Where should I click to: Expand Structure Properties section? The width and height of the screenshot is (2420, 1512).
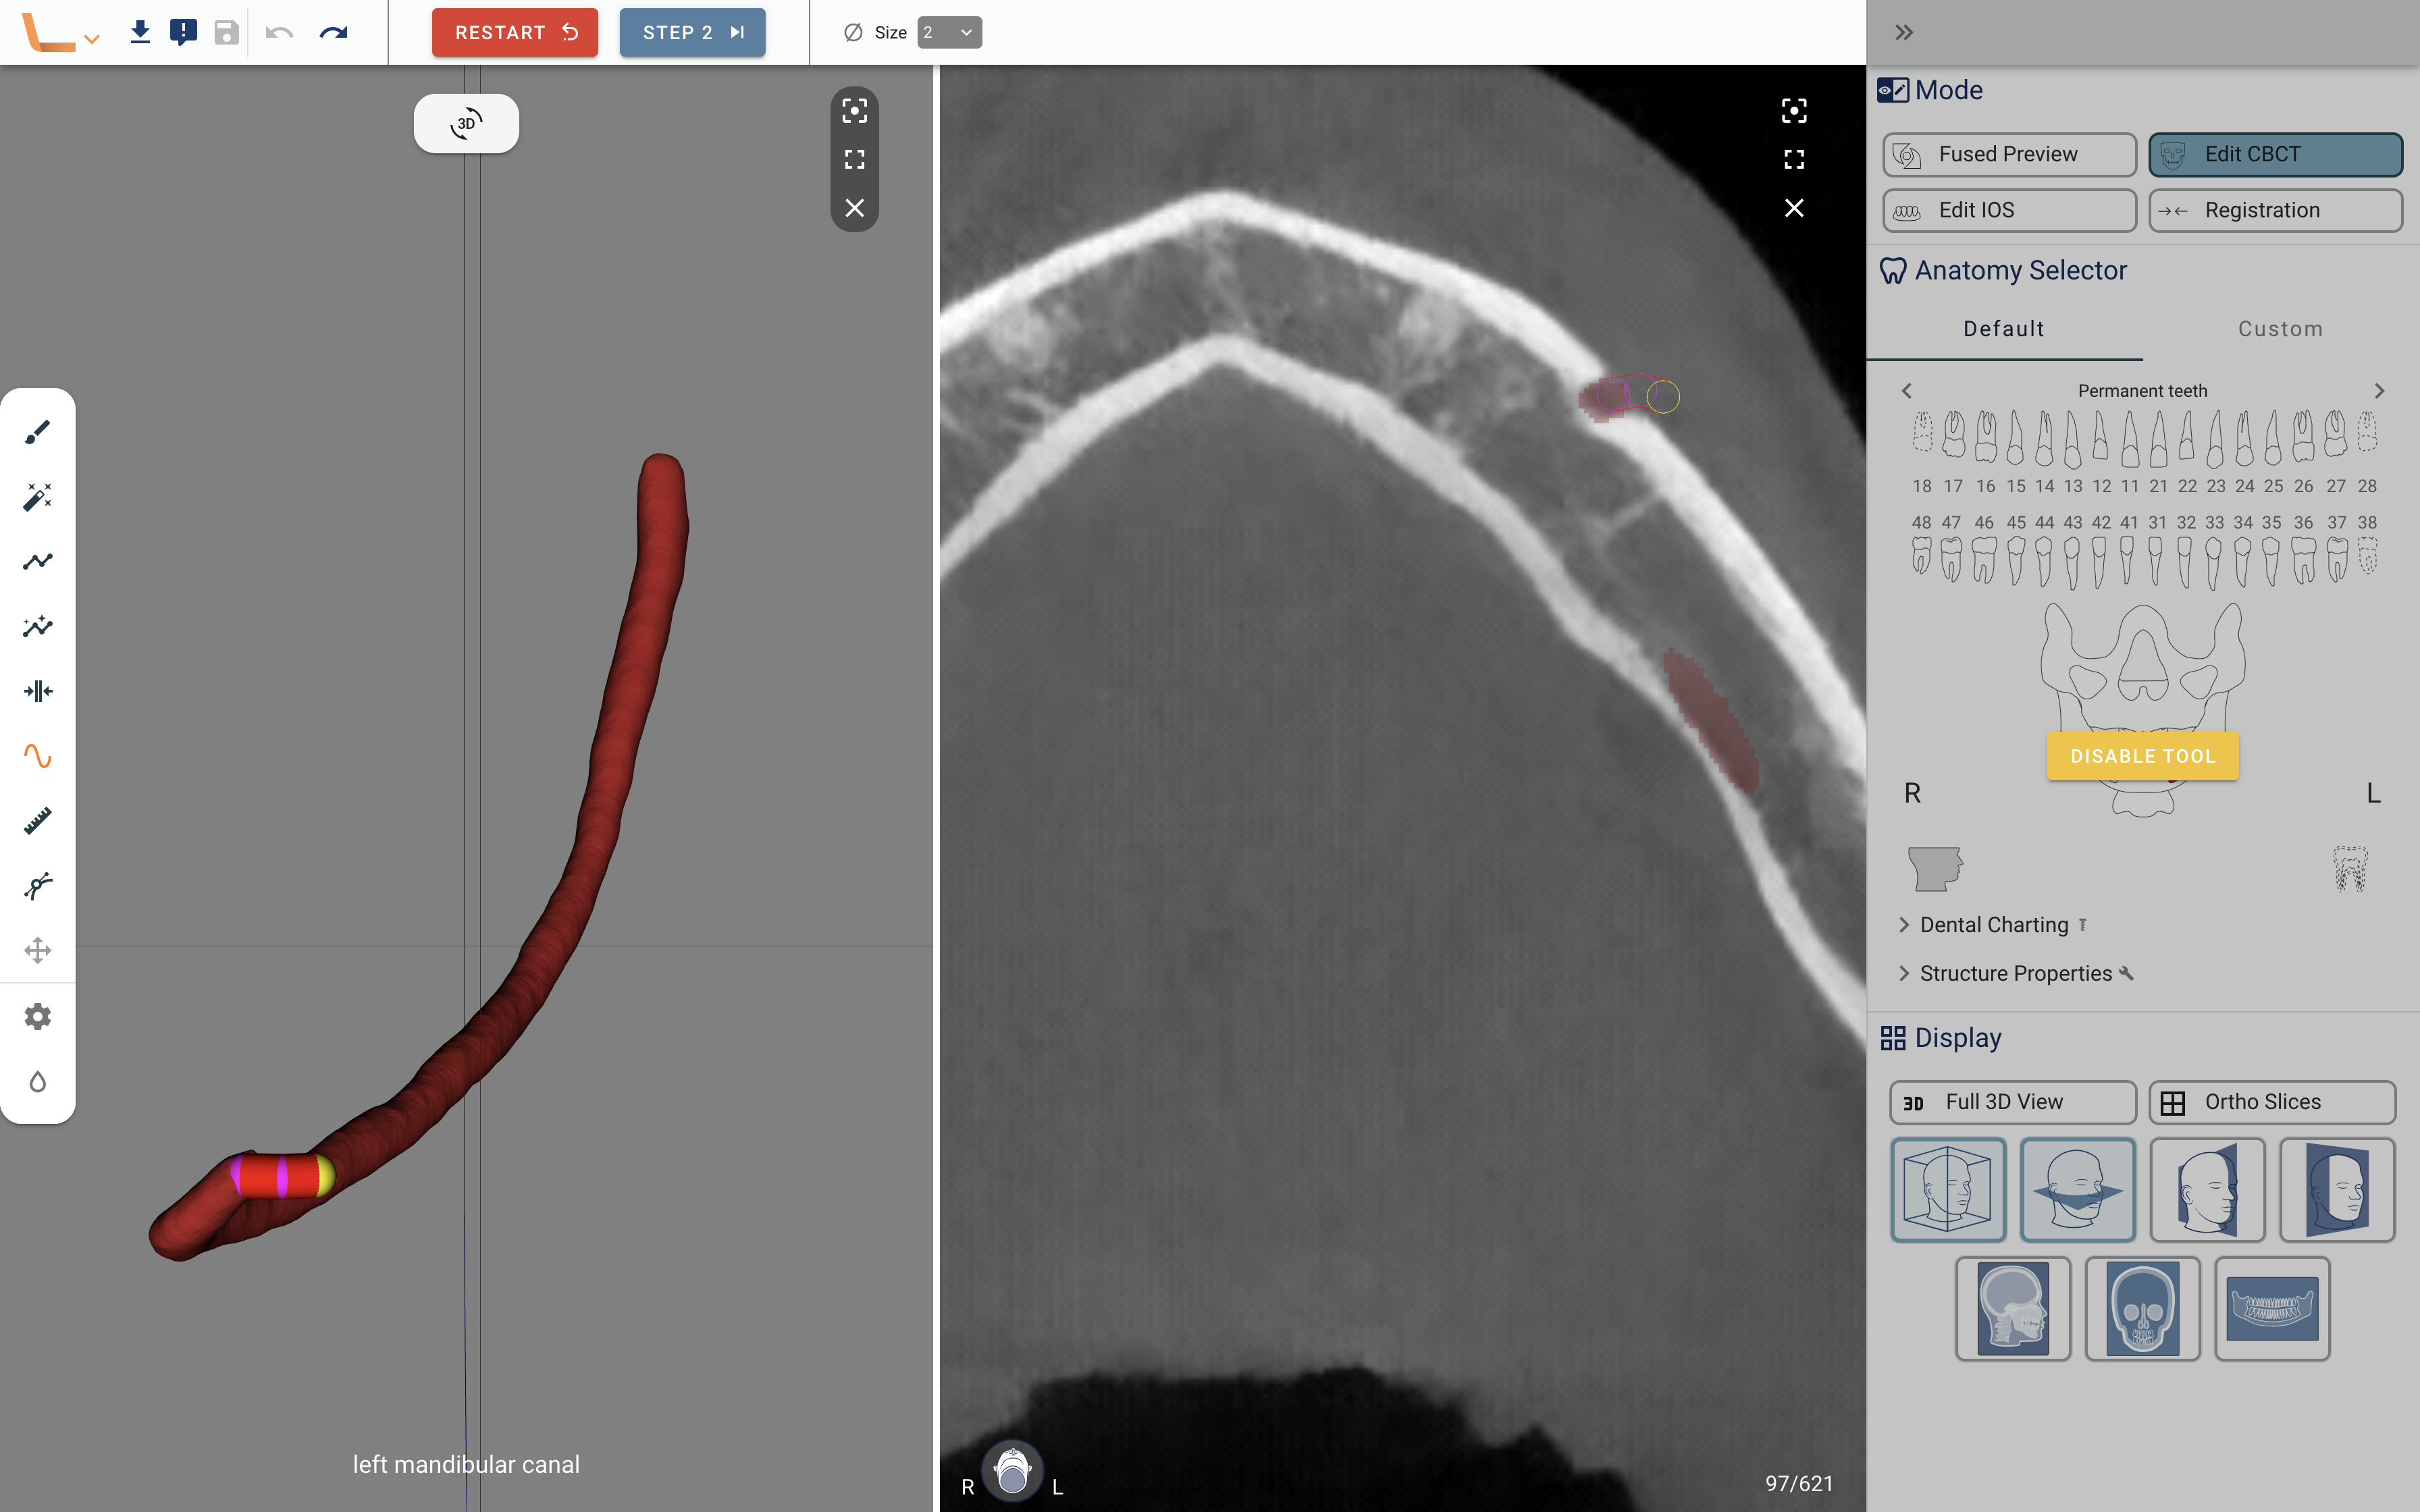[x=2015, y=974]
